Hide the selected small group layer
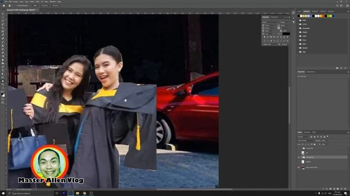Screen dimensions: 350x196 [x=299, y=157]
